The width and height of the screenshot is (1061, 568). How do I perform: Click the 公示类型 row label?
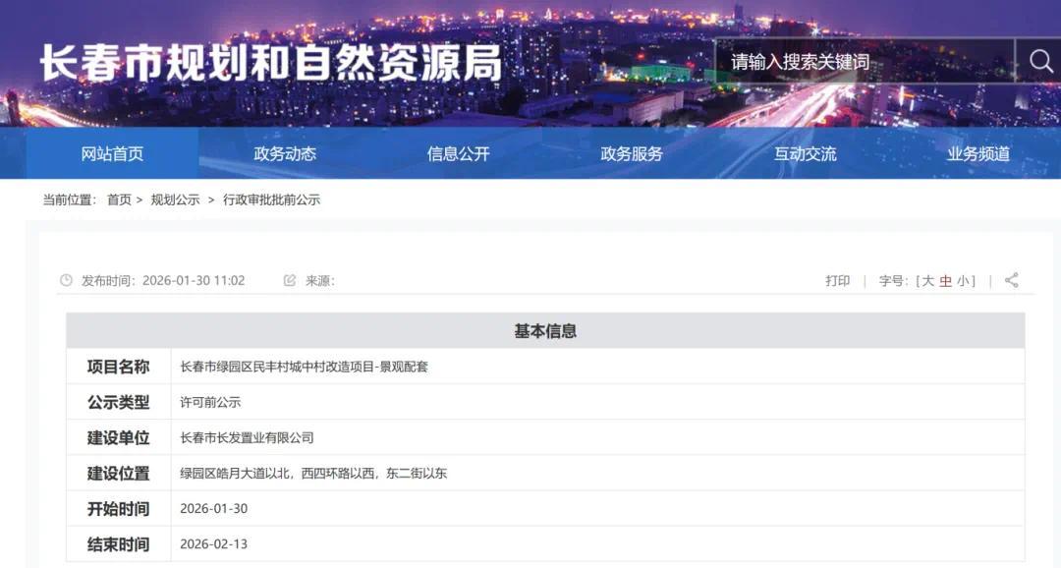click(119, 402)
